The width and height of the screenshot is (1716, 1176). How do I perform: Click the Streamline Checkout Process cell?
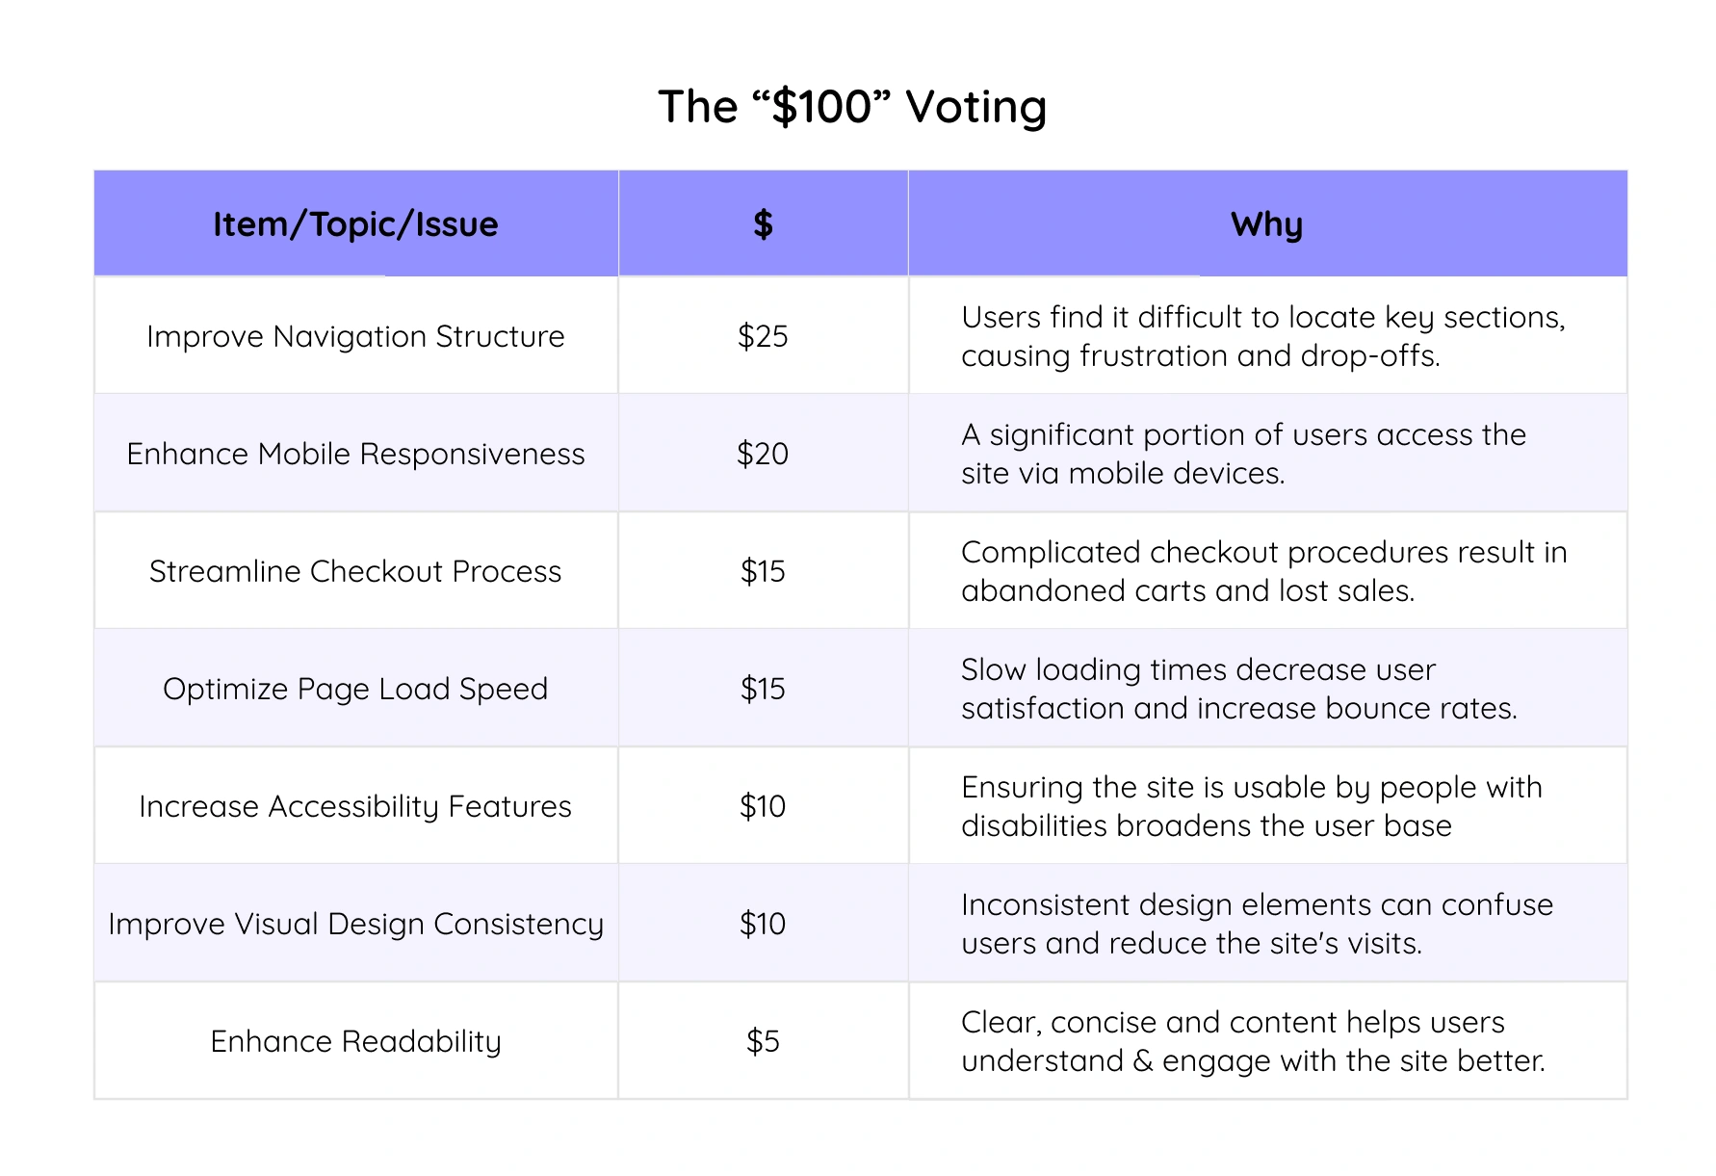(355, 571)
